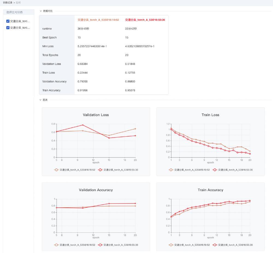
Task: Click the 选择比对训练 panel header
Action: click(x=19, y=12)
